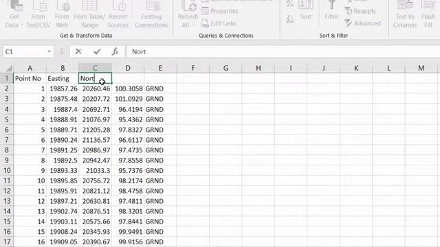Click cell containing 100.3058
The height and width of the screenshot is (247, 440).
click(128, 89)
